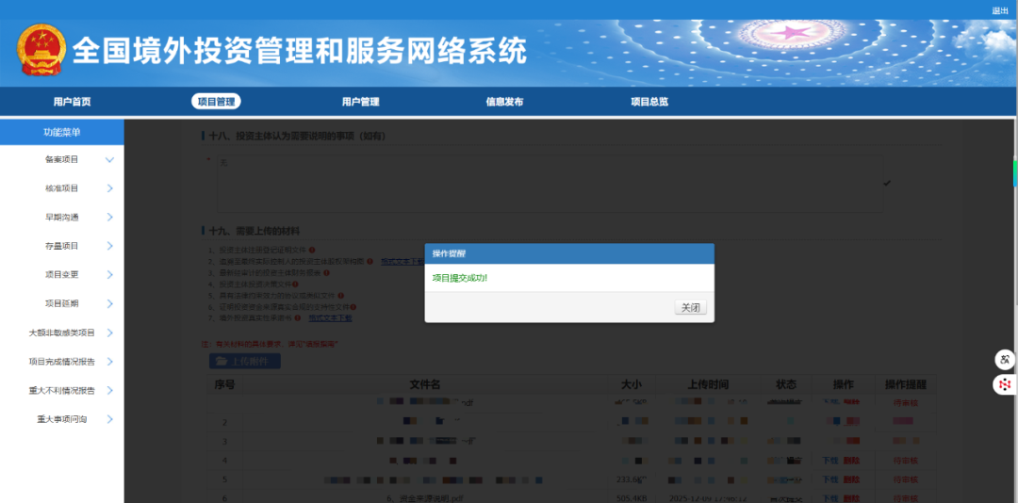Screen dimensions: 1018x503
Task: Select the 项目管理 navigation tab
Action: click(216, 102)
